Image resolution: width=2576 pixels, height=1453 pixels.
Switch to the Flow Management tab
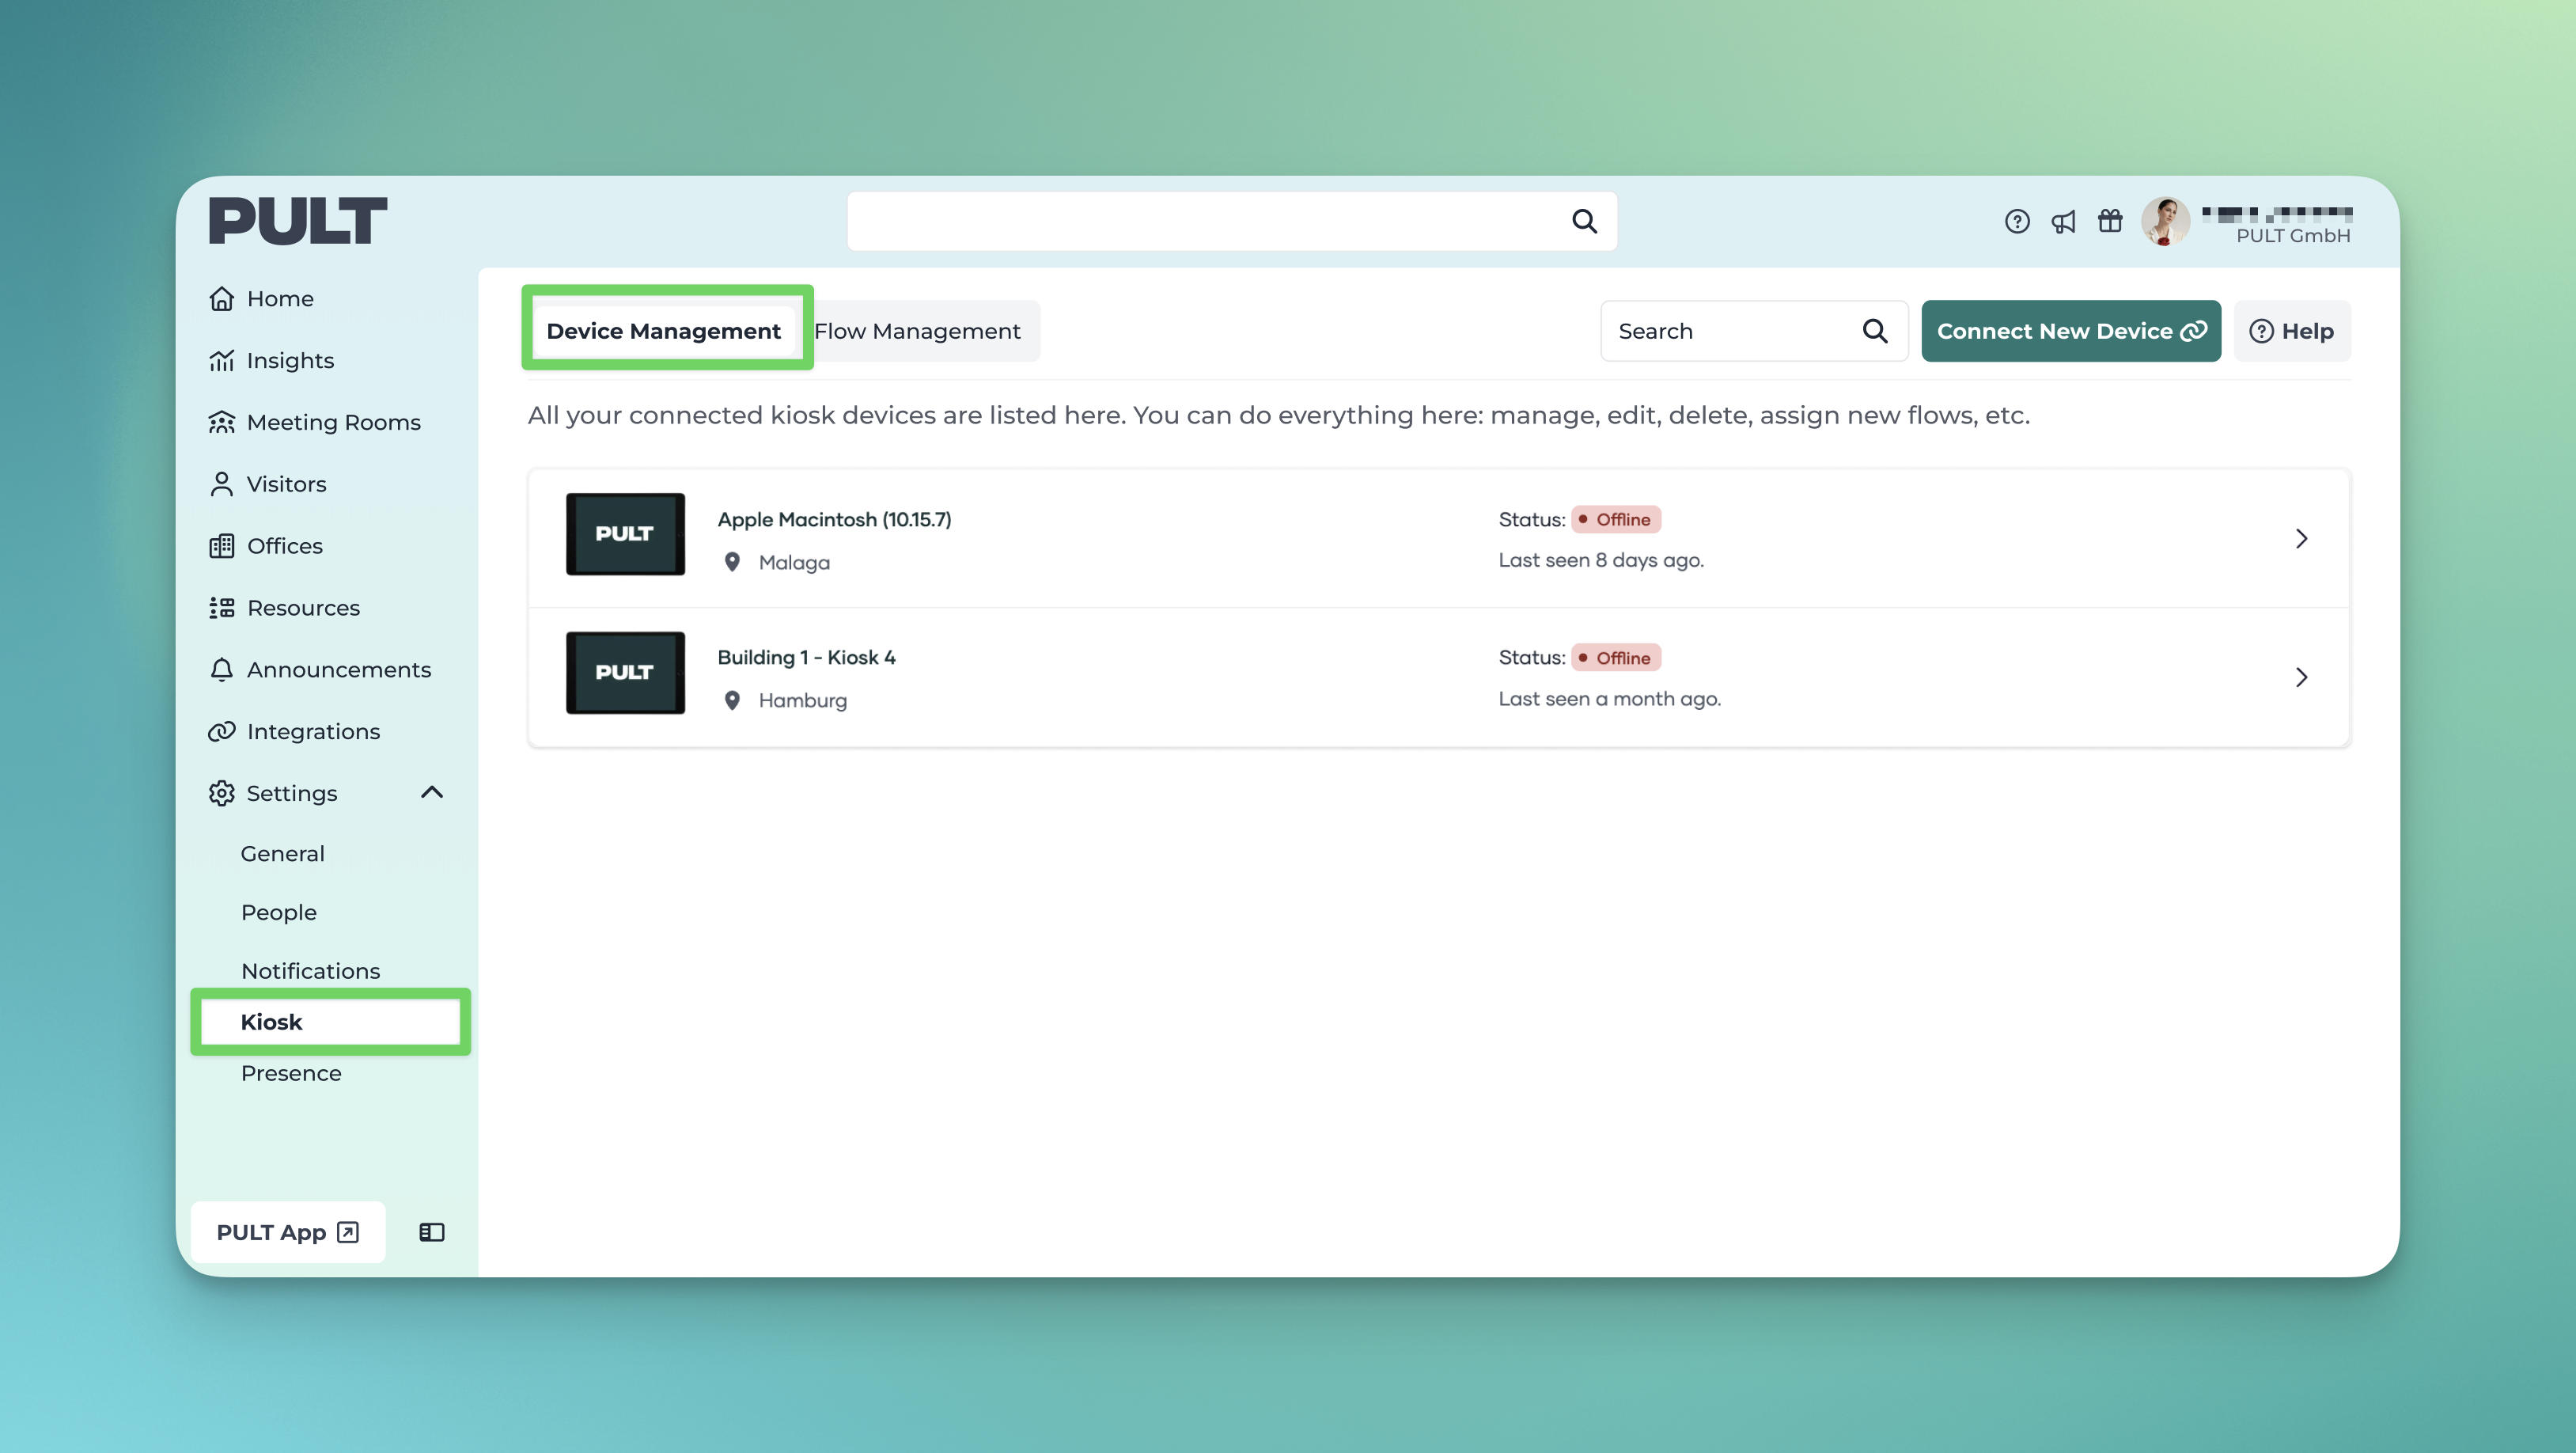pyautogui.click(x=917, y=331)
